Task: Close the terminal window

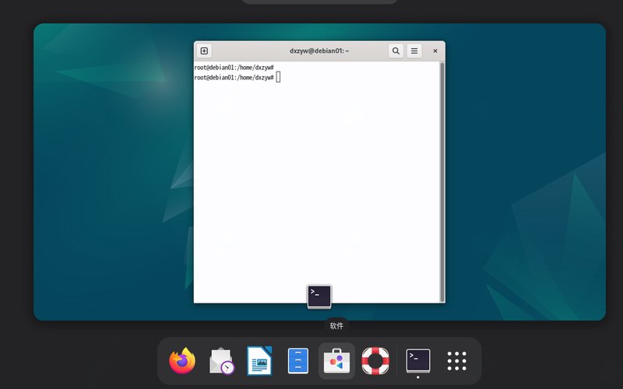Action: (x=435, y=51)
